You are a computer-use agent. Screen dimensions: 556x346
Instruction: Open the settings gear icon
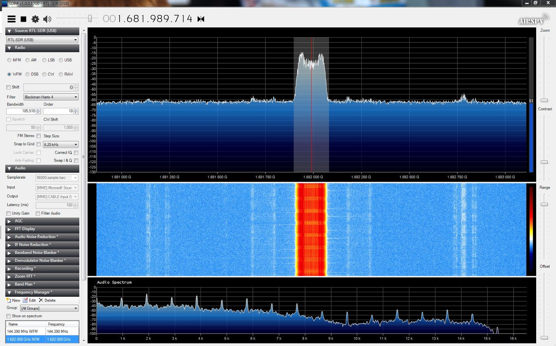pyautogui.click(x=35, y=19)
